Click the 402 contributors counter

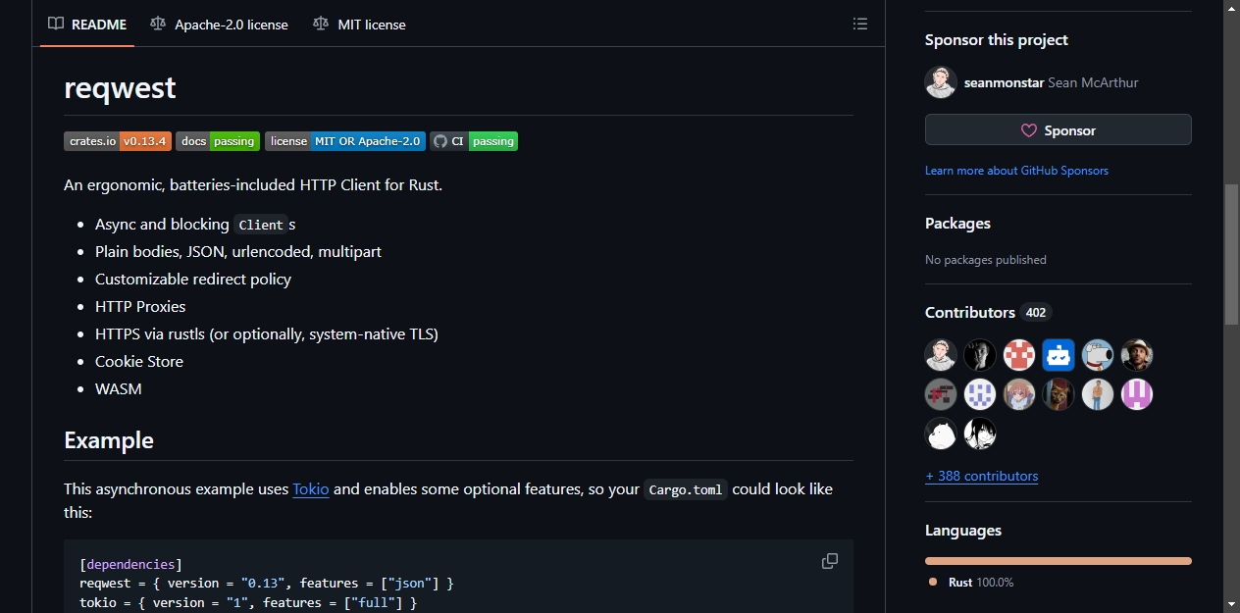click(1036, 313)
